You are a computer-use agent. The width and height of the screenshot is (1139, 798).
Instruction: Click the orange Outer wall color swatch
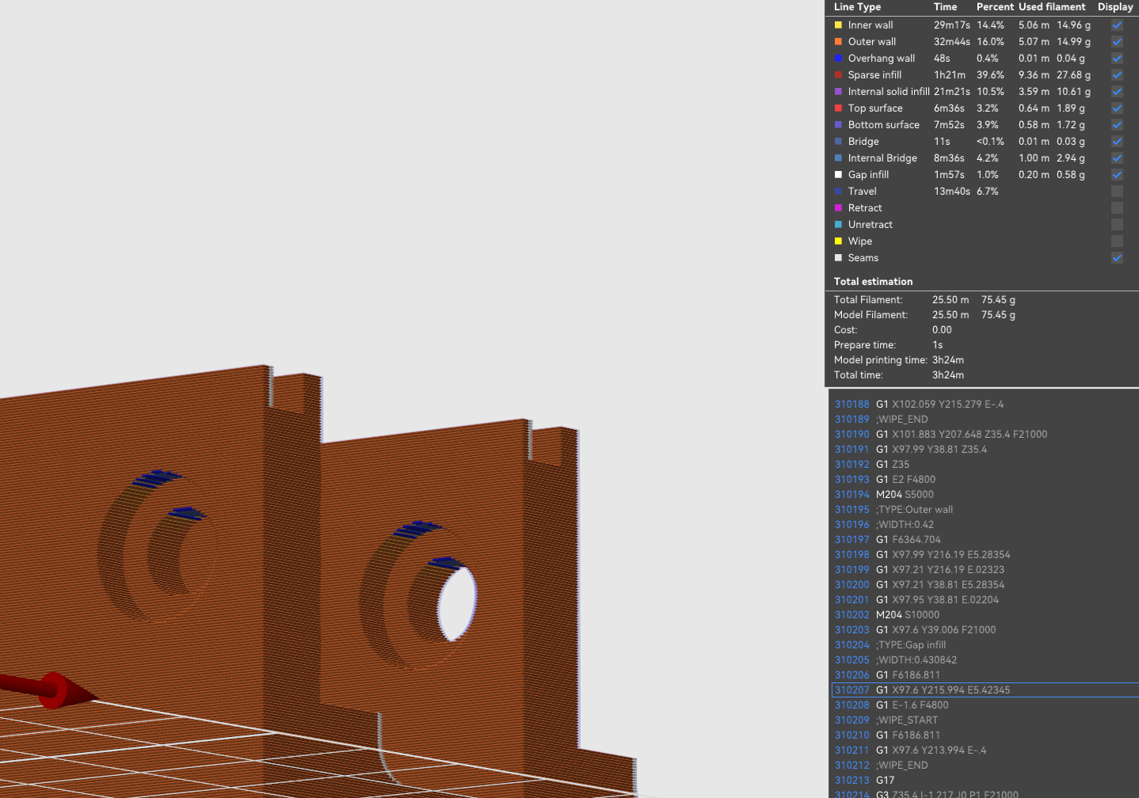tap(838, 42)
